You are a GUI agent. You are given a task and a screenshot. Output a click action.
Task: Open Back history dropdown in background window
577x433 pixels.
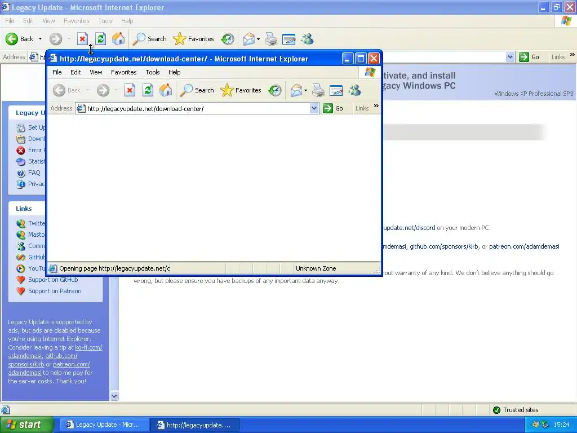pos(40,39)
